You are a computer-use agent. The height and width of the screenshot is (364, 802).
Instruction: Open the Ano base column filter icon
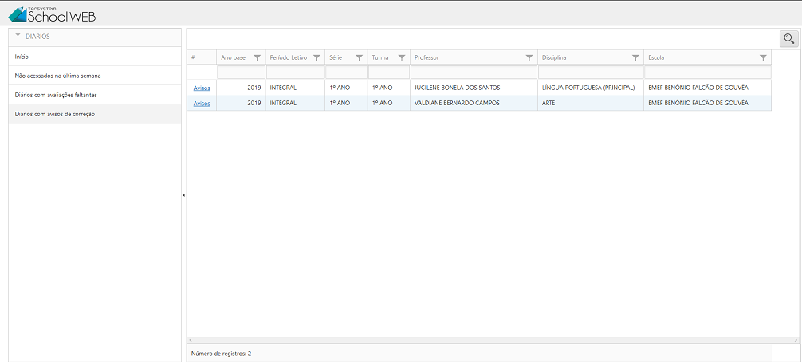(257, 57)
